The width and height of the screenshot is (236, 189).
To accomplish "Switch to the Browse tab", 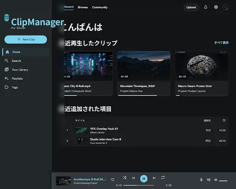I will click(x=83, y=7).
